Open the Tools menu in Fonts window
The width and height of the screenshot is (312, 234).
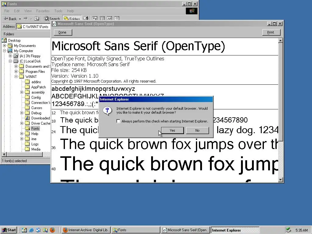click(x=58, y=11)
